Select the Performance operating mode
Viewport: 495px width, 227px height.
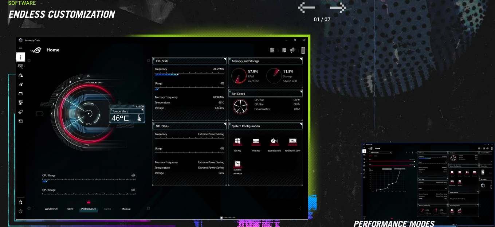coord(89,209)
